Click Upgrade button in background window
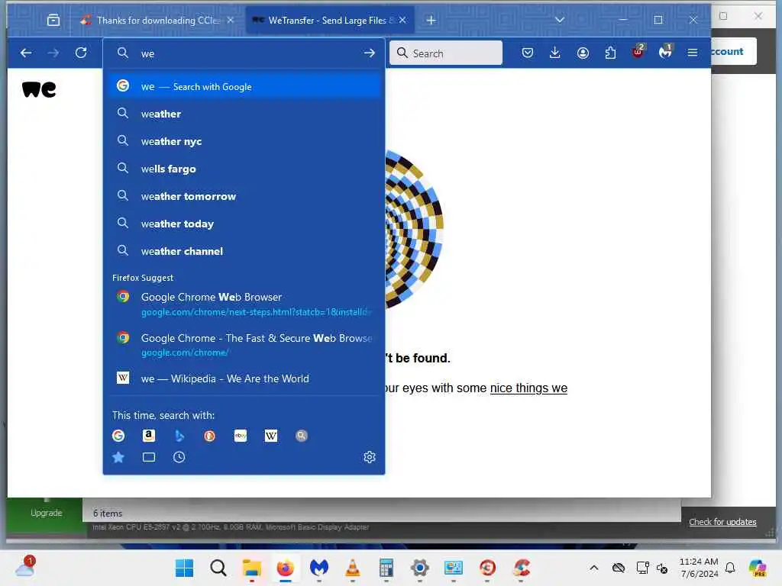The height and width of the screenshot is (586, 782). pos(46,513)
